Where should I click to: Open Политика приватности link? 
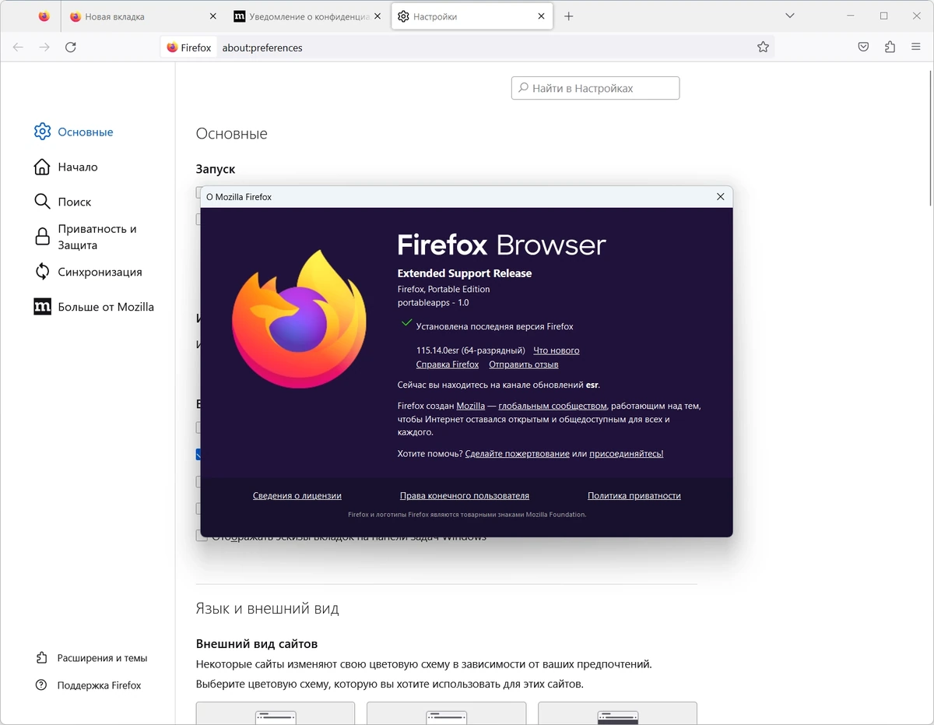point(634,495)
